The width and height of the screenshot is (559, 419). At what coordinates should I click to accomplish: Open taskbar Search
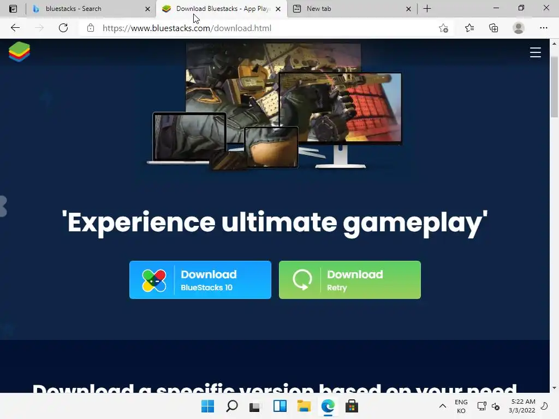[x=231, y=406]
